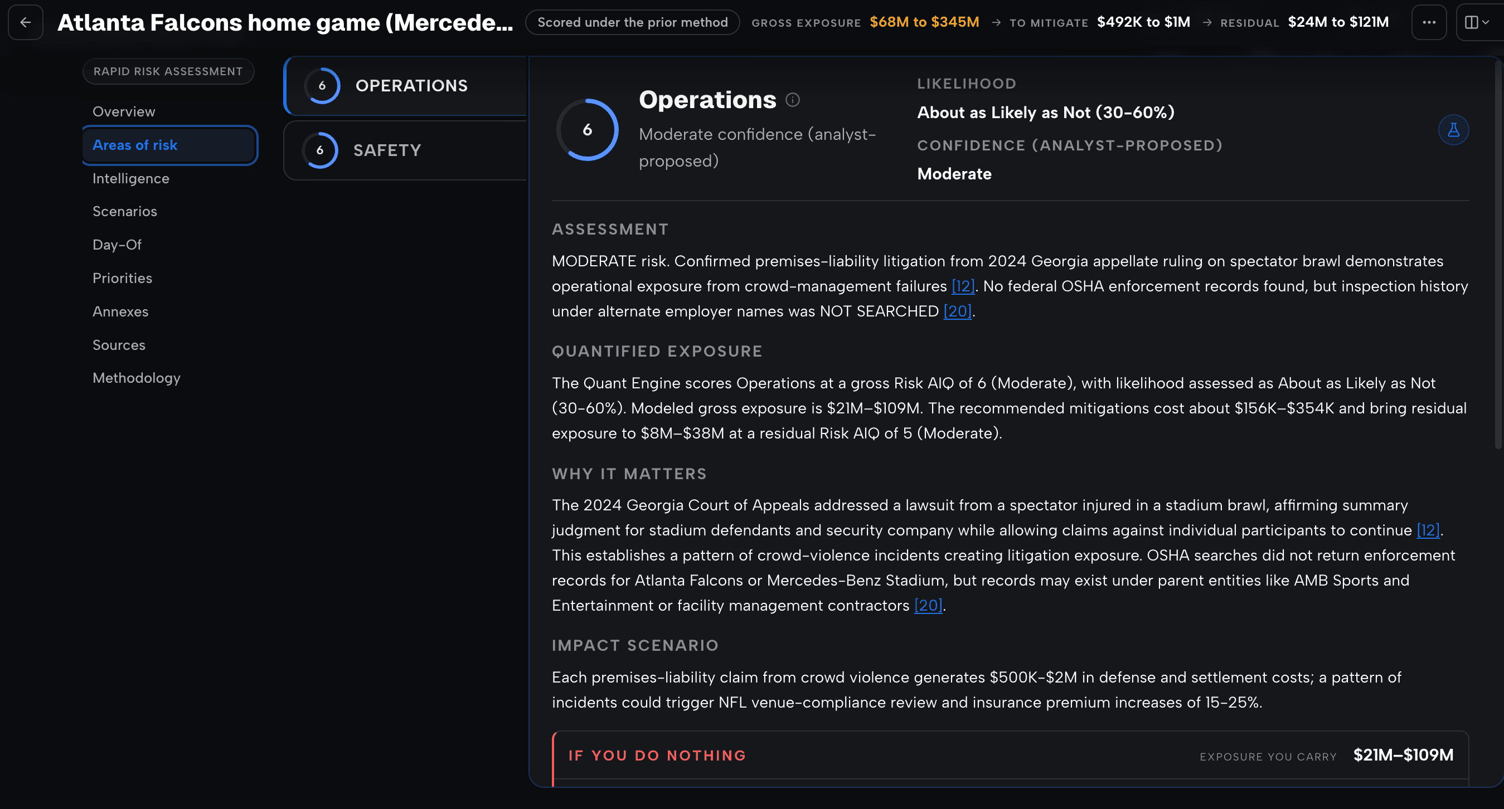This screenshot has width=1504, height=809.
Task: Open citation [12] in Why It Matters
Action: (1428, 530)
